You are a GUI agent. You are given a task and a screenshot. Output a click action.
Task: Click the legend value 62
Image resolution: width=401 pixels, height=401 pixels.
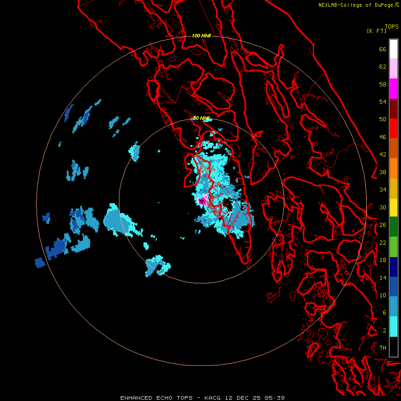[x=383, y=67]
